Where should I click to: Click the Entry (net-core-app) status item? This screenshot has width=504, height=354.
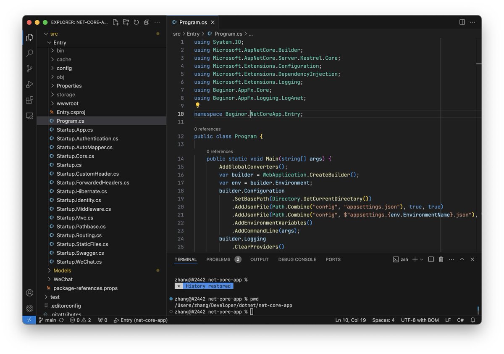[x=141, y=320]
